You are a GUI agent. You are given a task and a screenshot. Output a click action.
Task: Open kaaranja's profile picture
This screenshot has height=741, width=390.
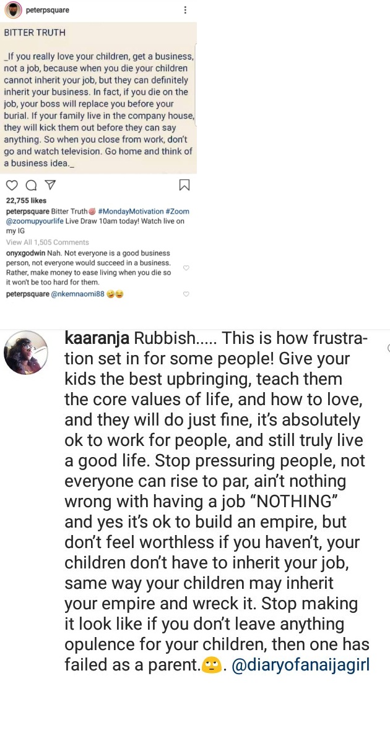tap(26, 352)
